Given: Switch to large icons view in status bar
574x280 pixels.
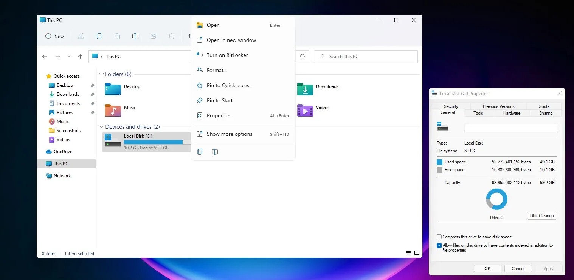Looking at the screenshot, I should pos(416,253).
